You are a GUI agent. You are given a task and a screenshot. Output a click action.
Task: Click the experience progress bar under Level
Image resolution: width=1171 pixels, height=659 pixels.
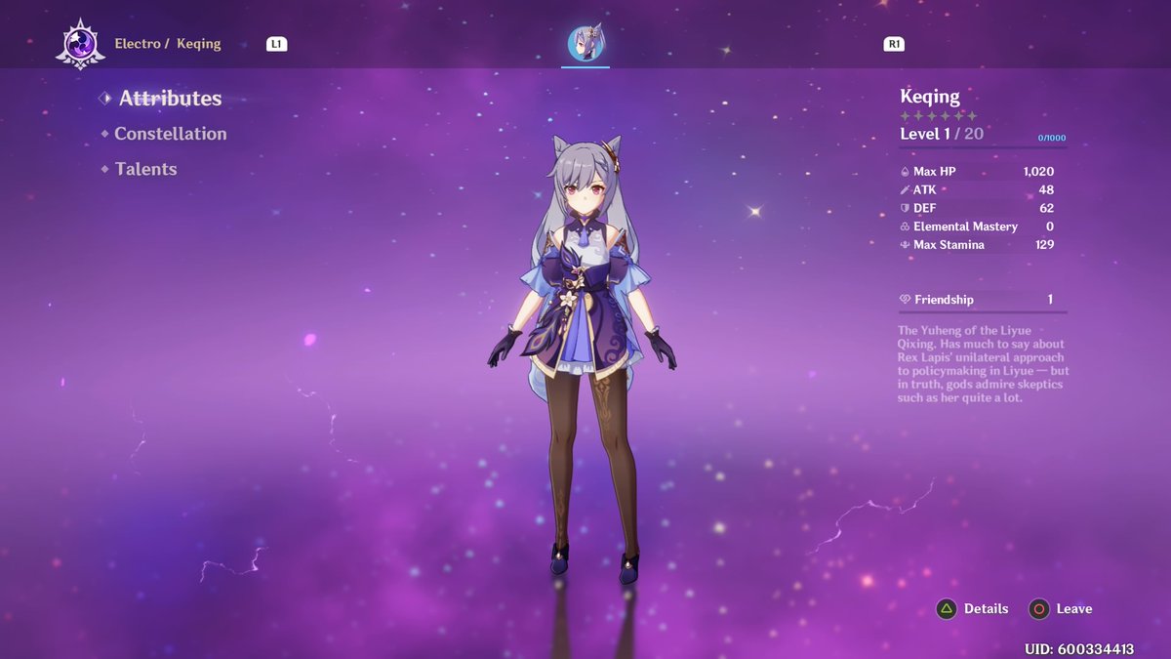coord(983,147)
